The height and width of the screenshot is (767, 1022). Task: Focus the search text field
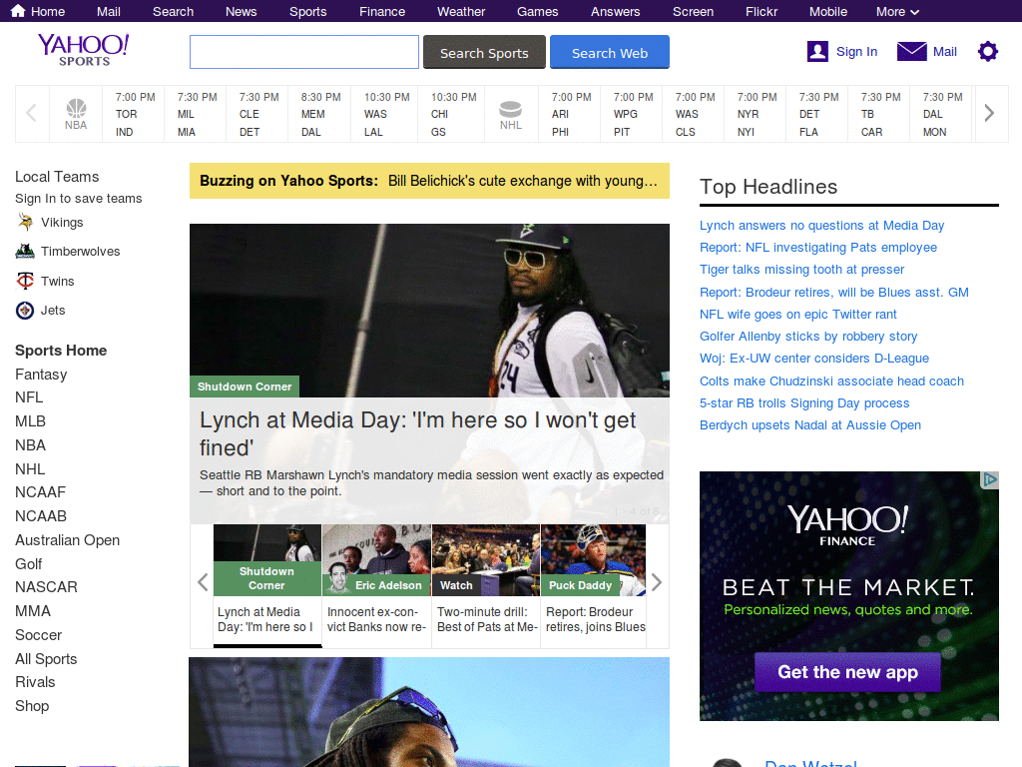(x=304, y=52)
